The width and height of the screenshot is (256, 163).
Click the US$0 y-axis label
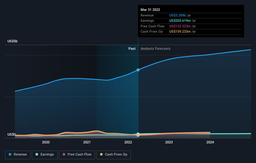coord(12,134)
